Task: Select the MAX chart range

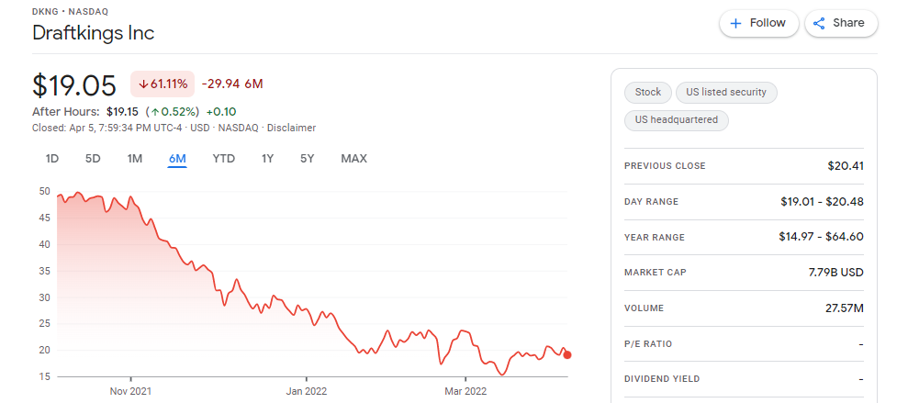Action: click(353, 159)
